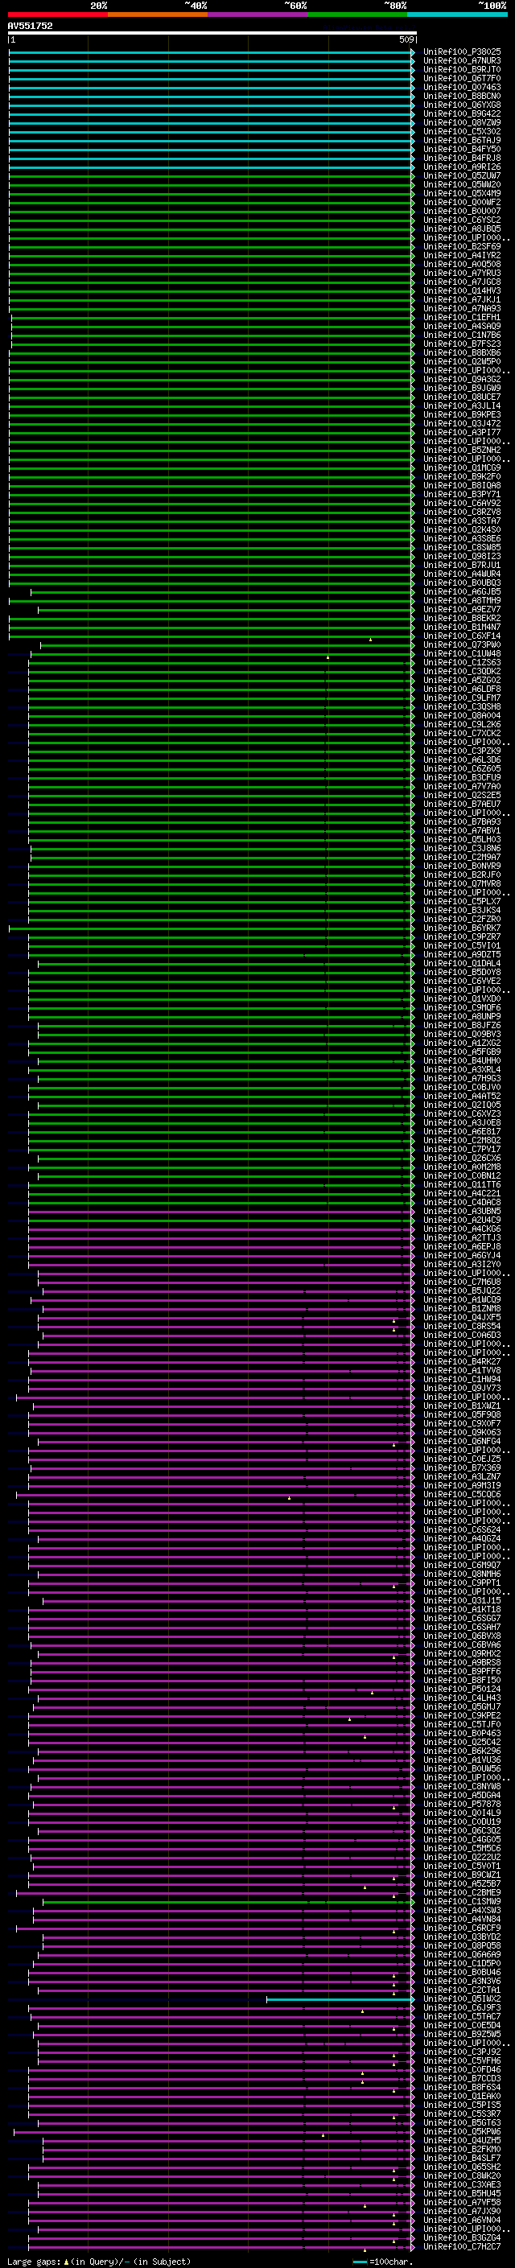Select hit label UniRef100_Q8UCE7
Image resolution: width=515 pixels, height=2268 pixels.
point(462,397)
